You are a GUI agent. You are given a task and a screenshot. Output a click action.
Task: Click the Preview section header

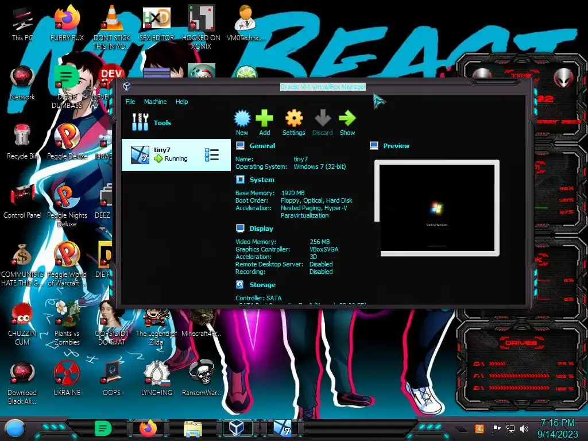click(396, 146)
